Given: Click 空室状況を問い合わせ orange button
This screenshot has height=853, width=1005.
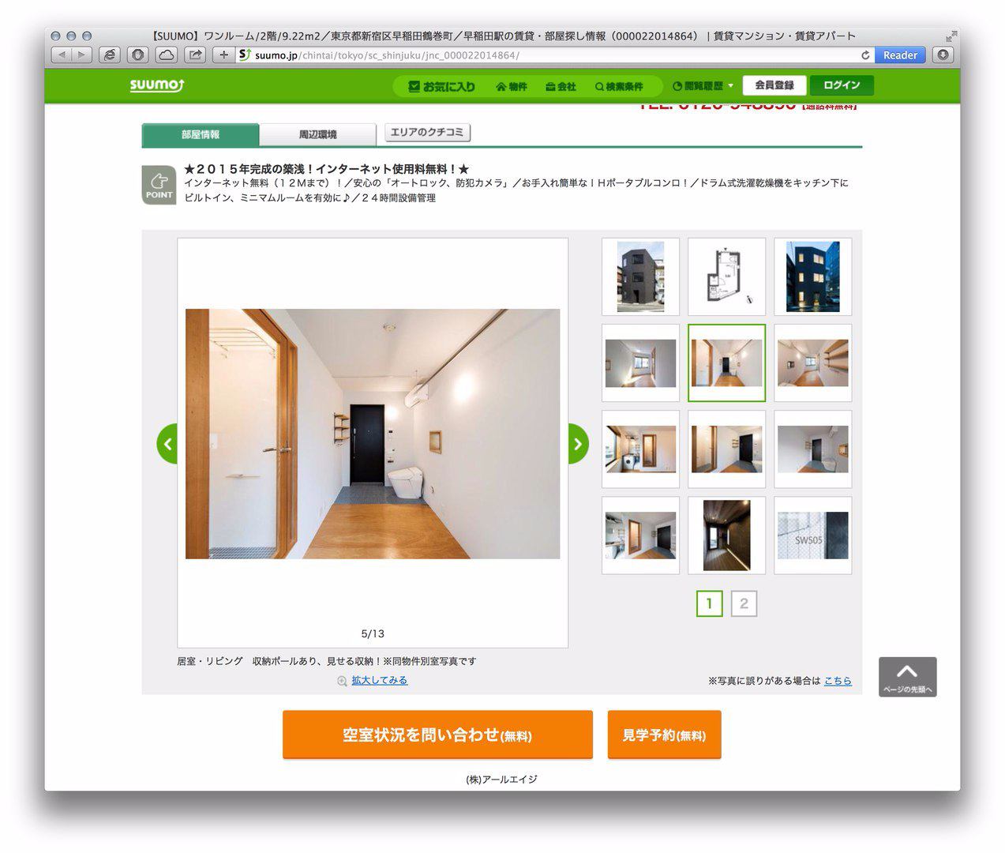Looking at the screenshot, I should coord(437,735).
